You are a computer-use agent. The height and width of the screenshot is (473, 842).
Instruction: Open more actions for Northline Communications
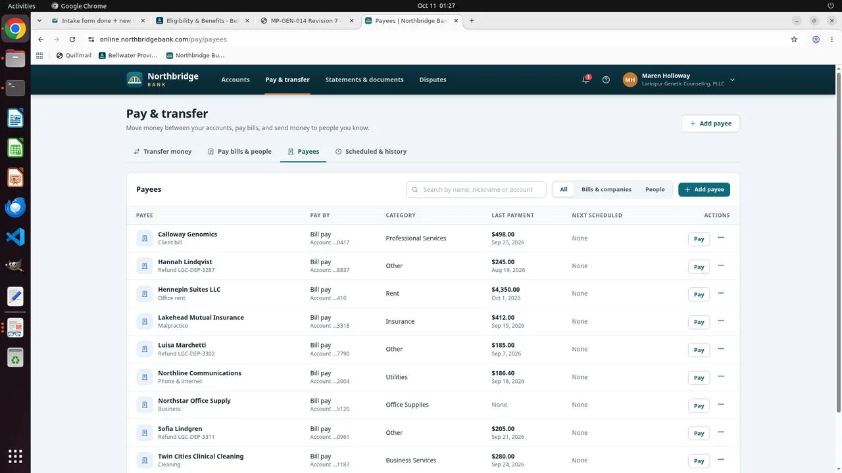721,376
